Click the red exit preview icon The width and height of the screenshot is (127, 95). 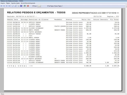28,6
